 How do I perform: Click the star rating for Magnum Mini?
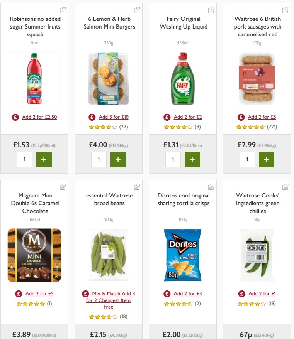coord(31,304)
